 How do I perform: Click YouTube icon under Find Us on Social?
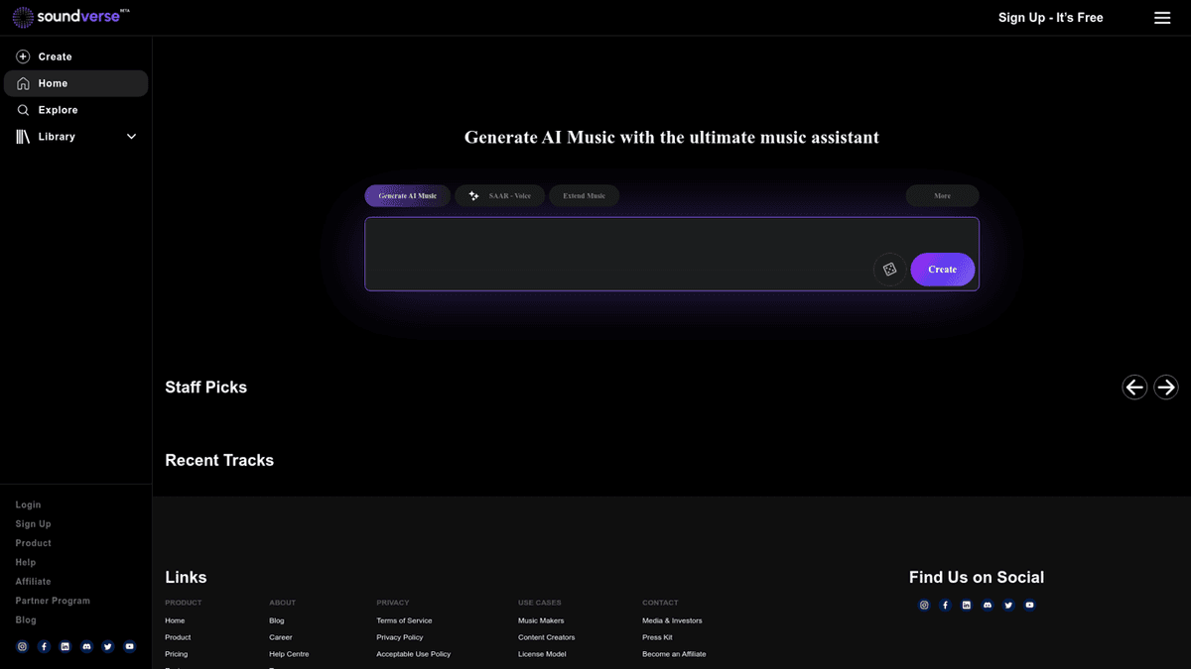[x=1029, y=605]
